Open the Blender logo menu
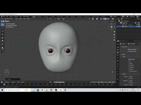The image size is (141, 105). 2,17
